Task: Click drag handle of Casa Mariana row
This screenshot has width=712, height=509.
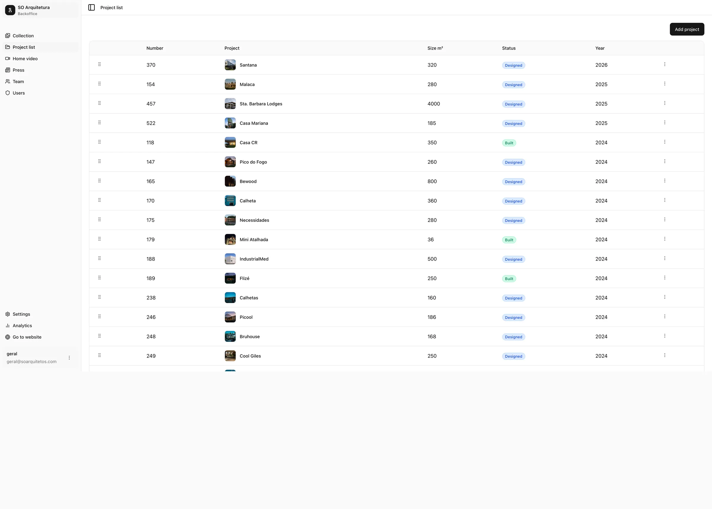Action: pos(99,123)
